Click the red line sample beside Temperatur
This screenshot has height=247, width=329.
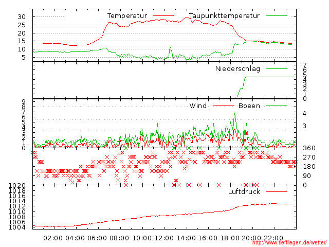pyautogui.click(x=164, y=16)
